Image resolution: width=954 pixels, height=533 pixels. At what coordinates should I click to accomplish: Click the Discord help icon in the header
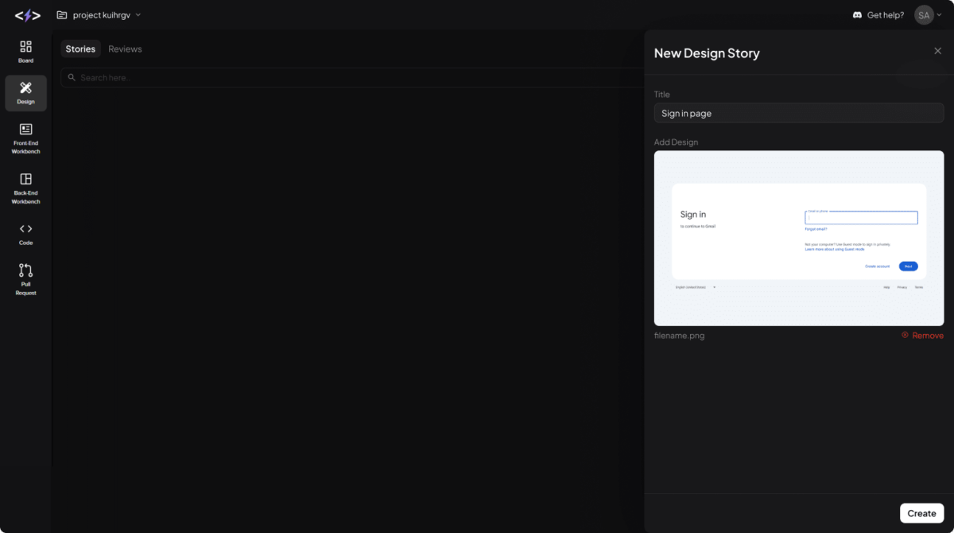(x=856, y=14)
